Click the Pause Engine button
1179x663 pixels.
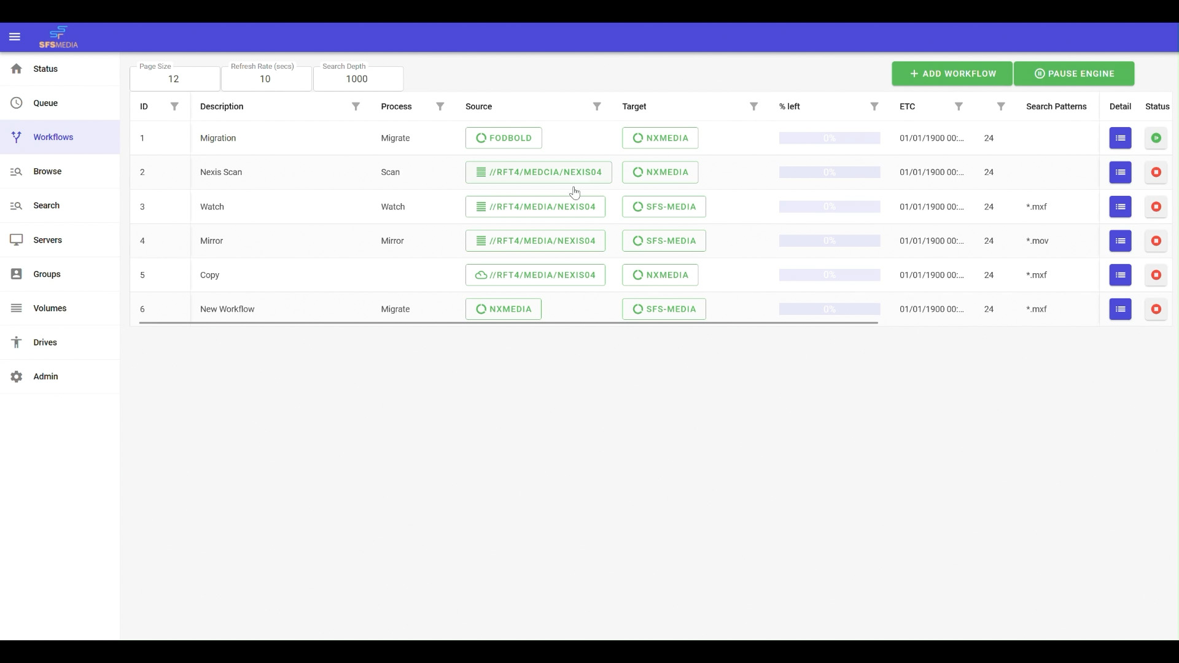tap(1074, 74)
